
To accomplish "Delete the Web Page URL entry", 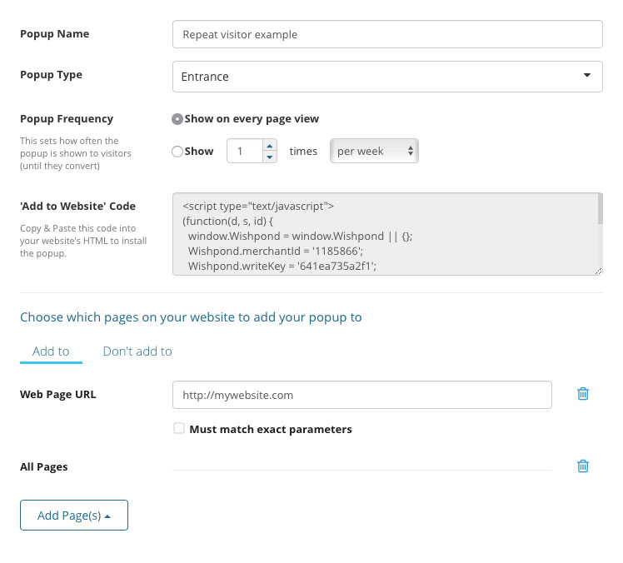I will tap(583, 394).
